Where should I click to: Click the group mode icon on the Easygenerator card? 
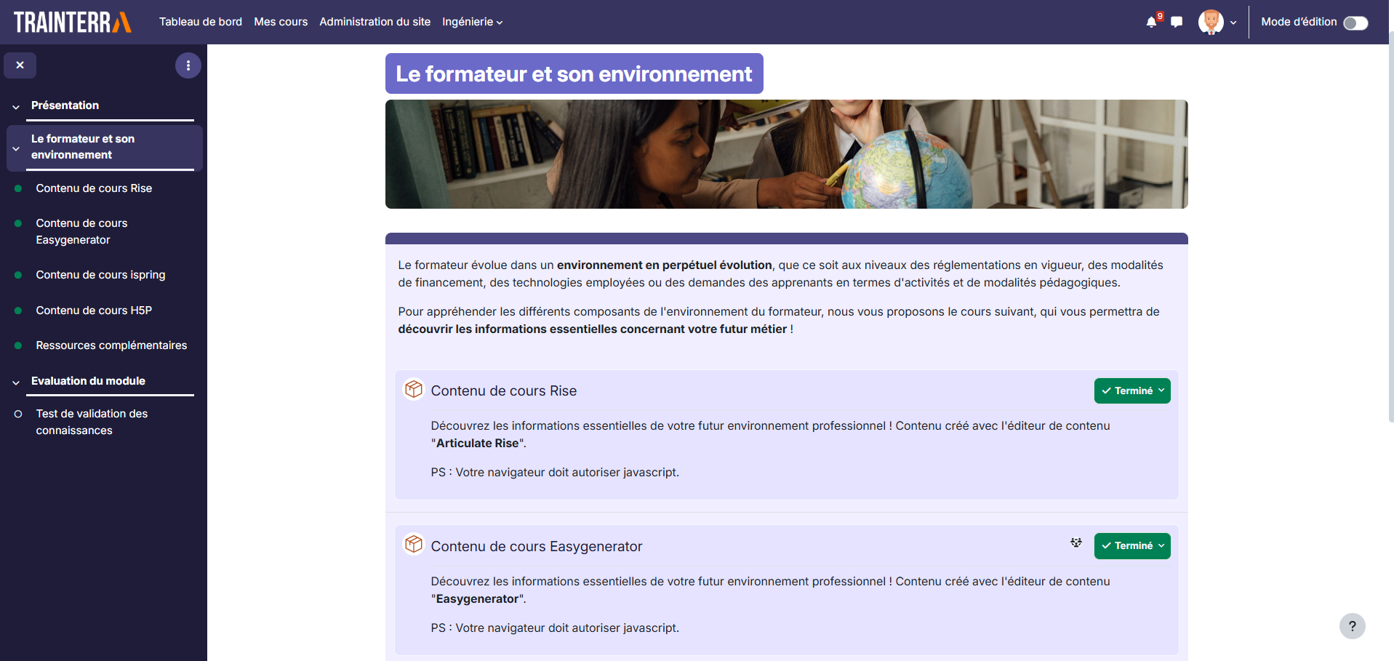pyautogui.click(x=1076, y=542)
